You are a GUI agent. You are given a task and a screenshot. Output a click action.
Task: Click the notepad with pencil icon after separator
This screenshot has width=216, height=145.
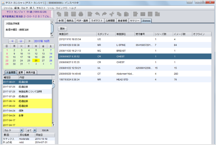pyautogui.click(x=136, y=14)
